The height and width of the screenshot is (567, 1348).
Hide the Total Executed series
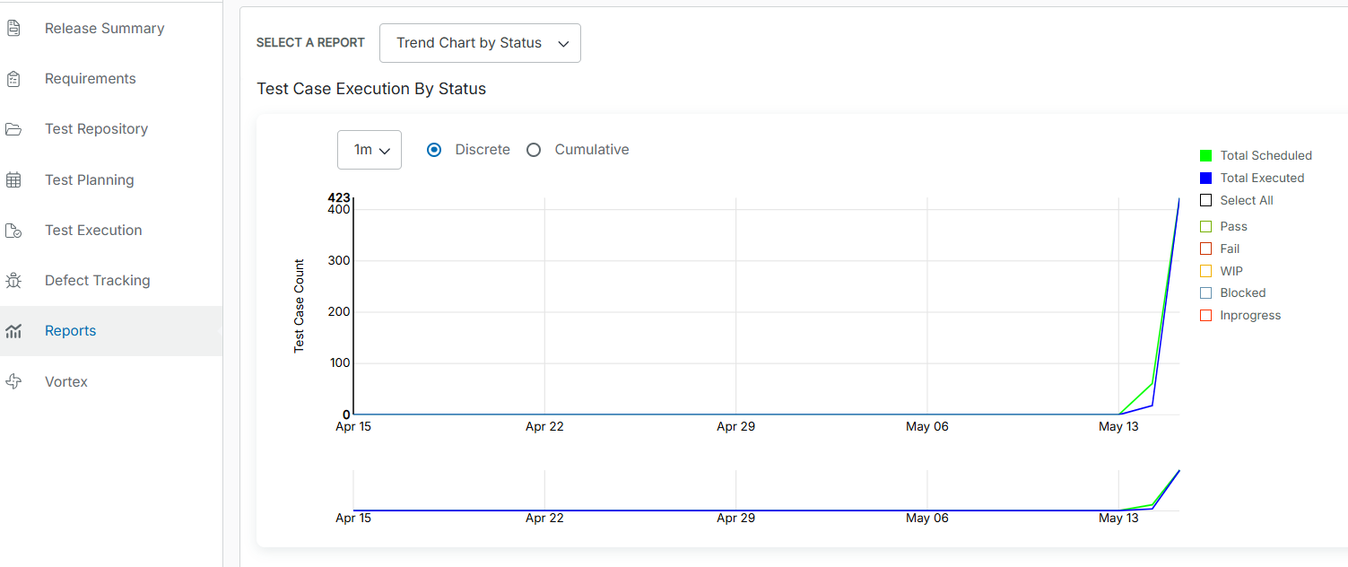[1205, 178]
